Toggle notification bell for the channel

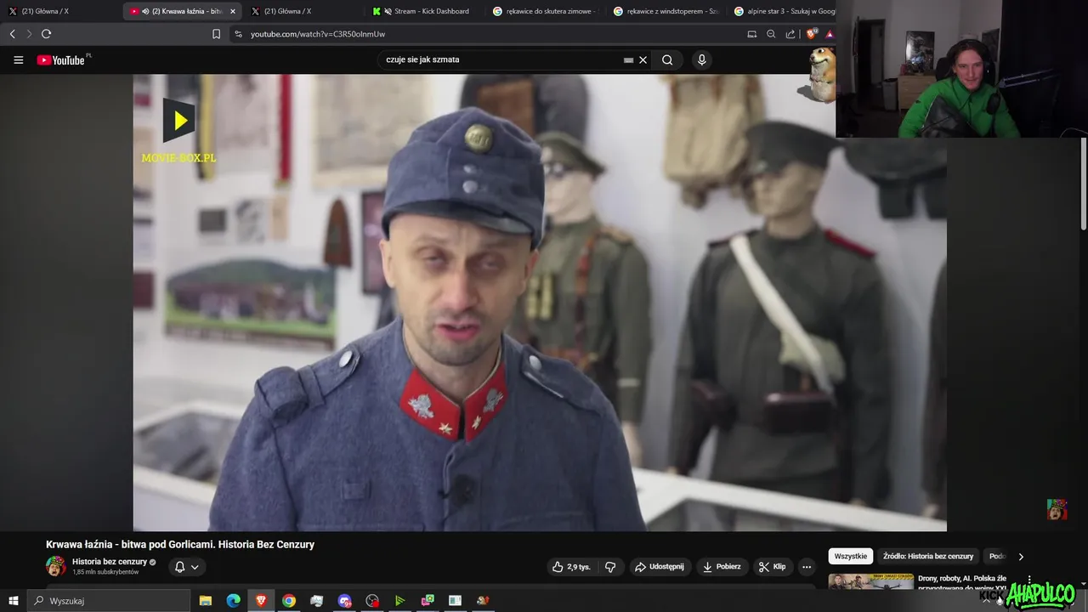(x=179, y=567)
